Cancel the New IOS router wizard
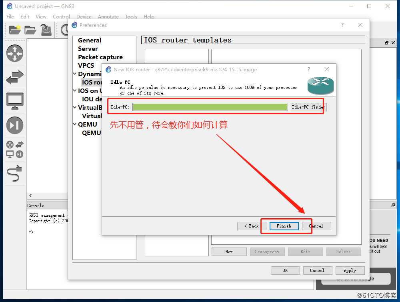This screenshot has width=400, height=302. [316, 226]
